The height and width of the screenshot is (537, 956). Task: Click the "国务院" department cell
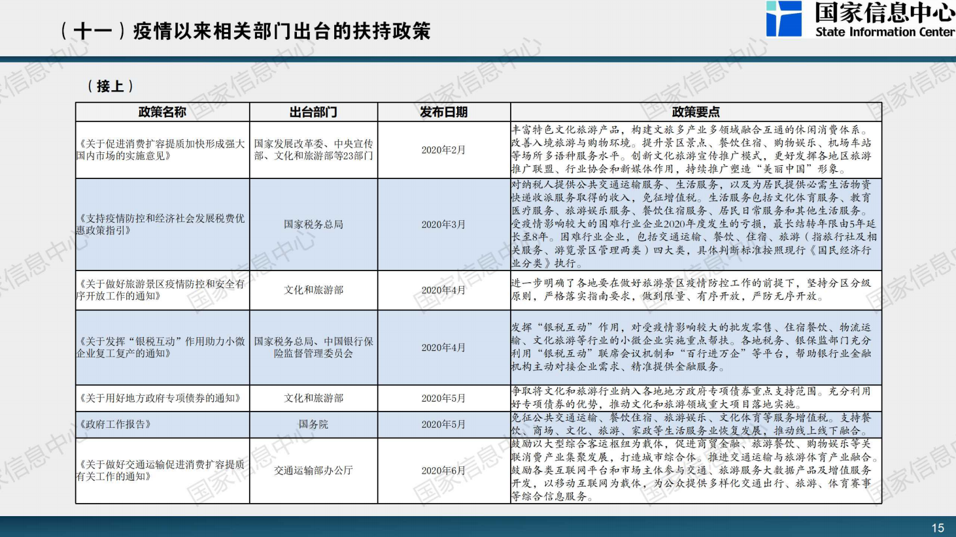[313, 425]
